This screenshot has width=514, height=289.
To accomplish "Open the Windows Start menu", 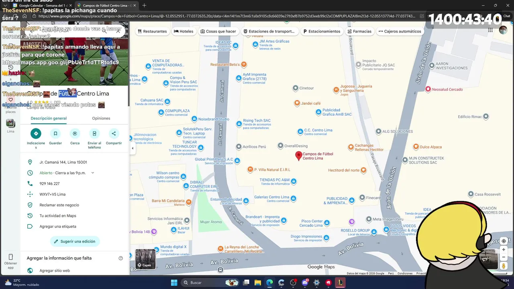I will (x=174, y=283).
